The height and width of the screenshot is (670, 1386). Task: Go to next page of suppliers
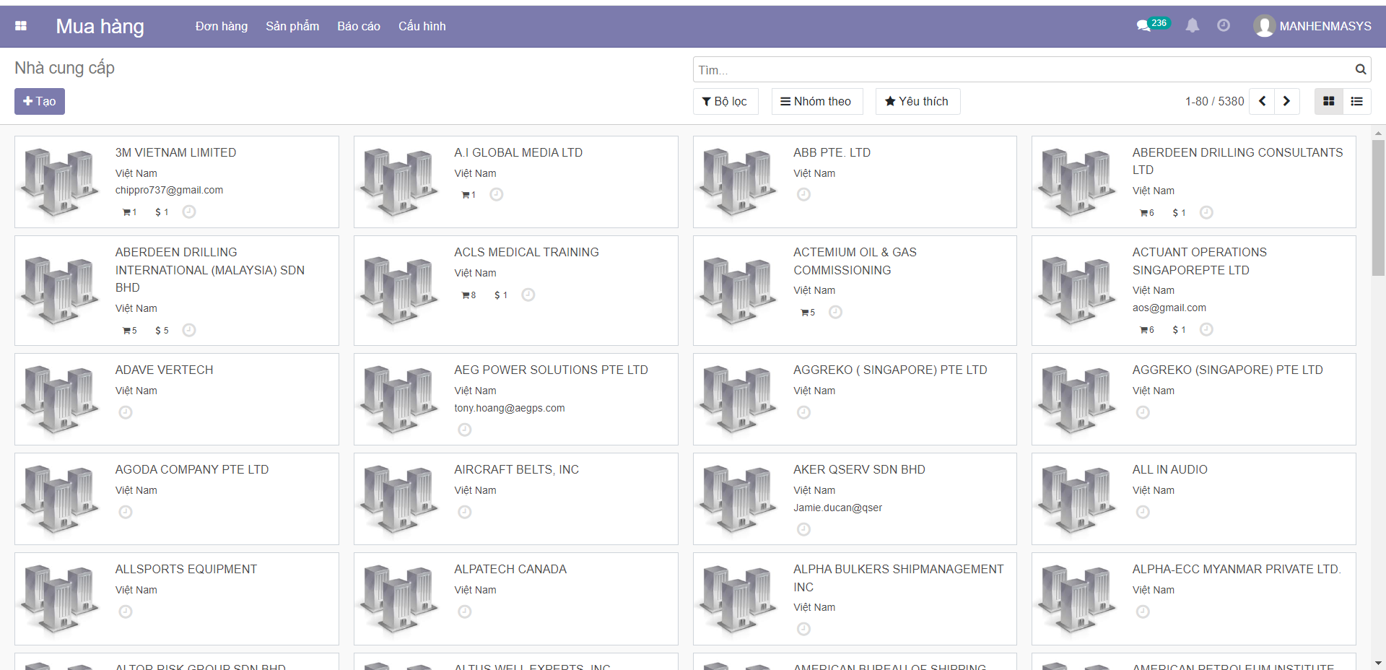click(1286, 101)
